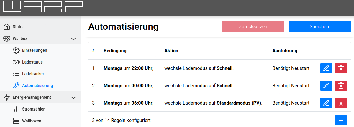Click the Ladetracker list icon
The height and width of the screenshot is (127, 354).
(16, 74)
